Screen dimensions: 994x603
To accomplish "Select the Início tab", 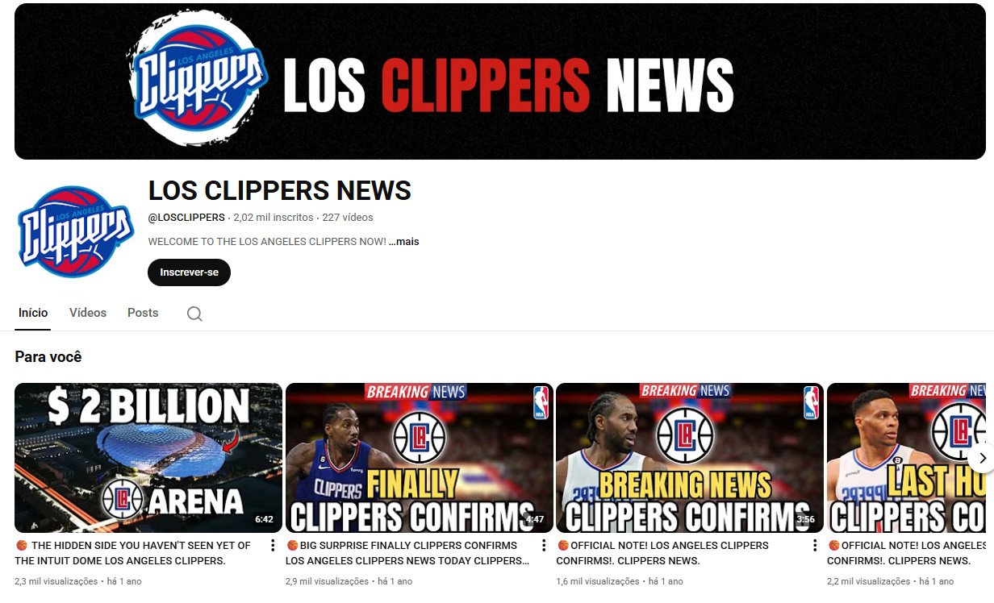I will (33, 313).
